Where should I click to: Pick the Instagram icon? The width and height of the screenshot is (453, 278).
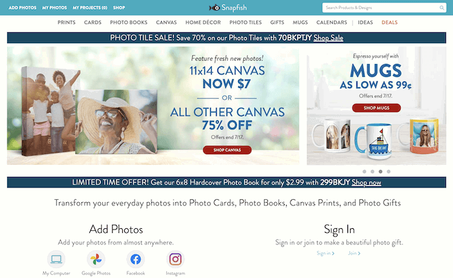point(175,259)
